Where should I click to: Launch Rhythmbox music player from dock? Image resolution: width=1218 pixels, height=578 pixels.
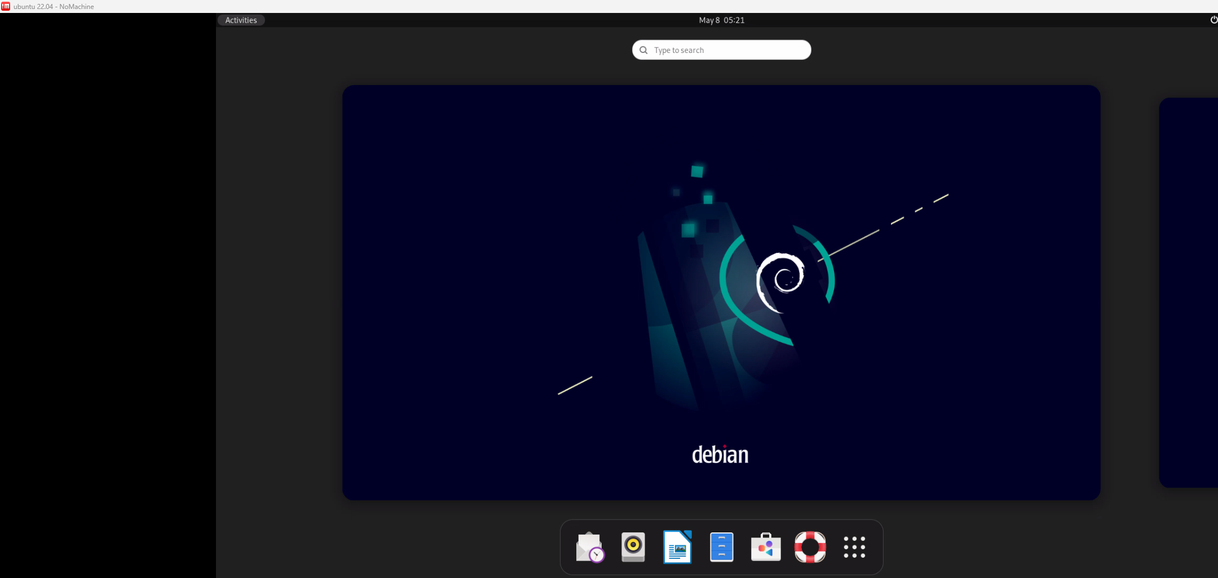[633, 547]
